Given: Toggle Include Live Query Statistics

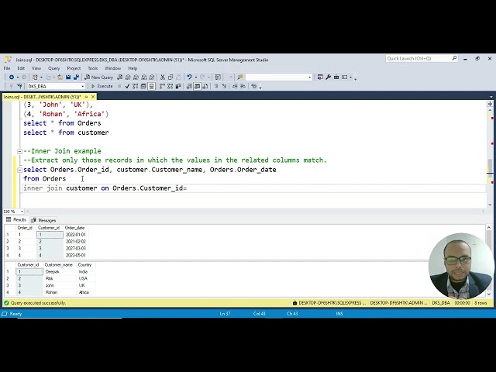Looking at the screenshot, I should (170, 86).
